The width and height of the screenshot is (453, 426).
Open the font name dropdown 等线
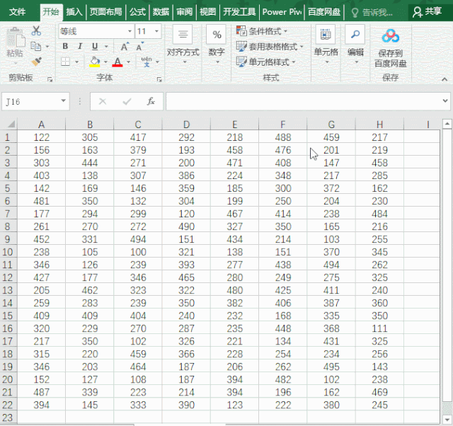pyautogui.click(x=130, y=31)
